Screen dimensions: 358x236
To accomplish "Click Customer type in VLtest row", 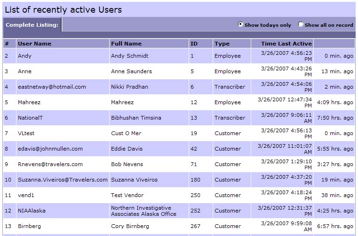I will (x=228, y=133).
